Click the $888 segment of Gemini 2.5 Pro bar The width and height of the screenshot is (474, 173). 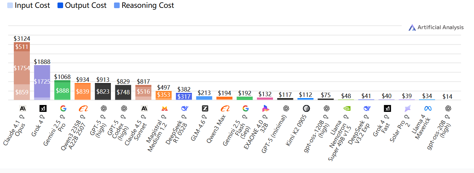tap(62, 91)
